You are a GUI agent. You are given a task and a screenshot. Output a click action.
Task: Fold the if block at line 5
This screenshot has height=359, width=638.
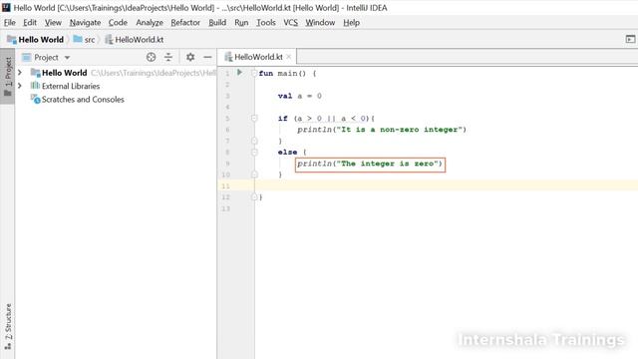pyautogui.click(x=254, y=118)
